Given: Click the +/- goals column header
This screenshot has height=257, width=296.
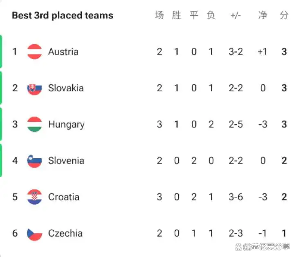Looking at the screenshot, I should 236,15.
